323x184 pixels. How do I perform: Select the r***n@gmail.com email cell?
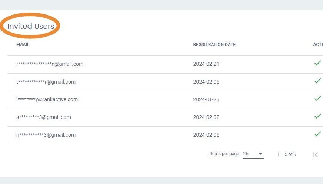[x=50, y=64]
